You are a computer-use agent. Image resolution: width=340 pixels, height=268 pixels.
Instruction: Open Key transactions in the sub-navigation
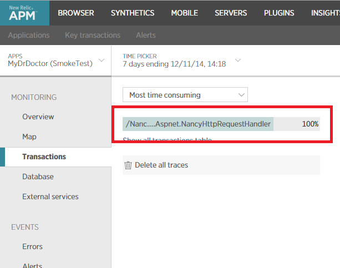tap(93, 35)
